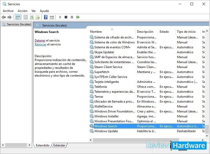Screen dimensions: 210x154
Task: Select the Sistema de eventos COM+ service
Action: pos(147,47)
